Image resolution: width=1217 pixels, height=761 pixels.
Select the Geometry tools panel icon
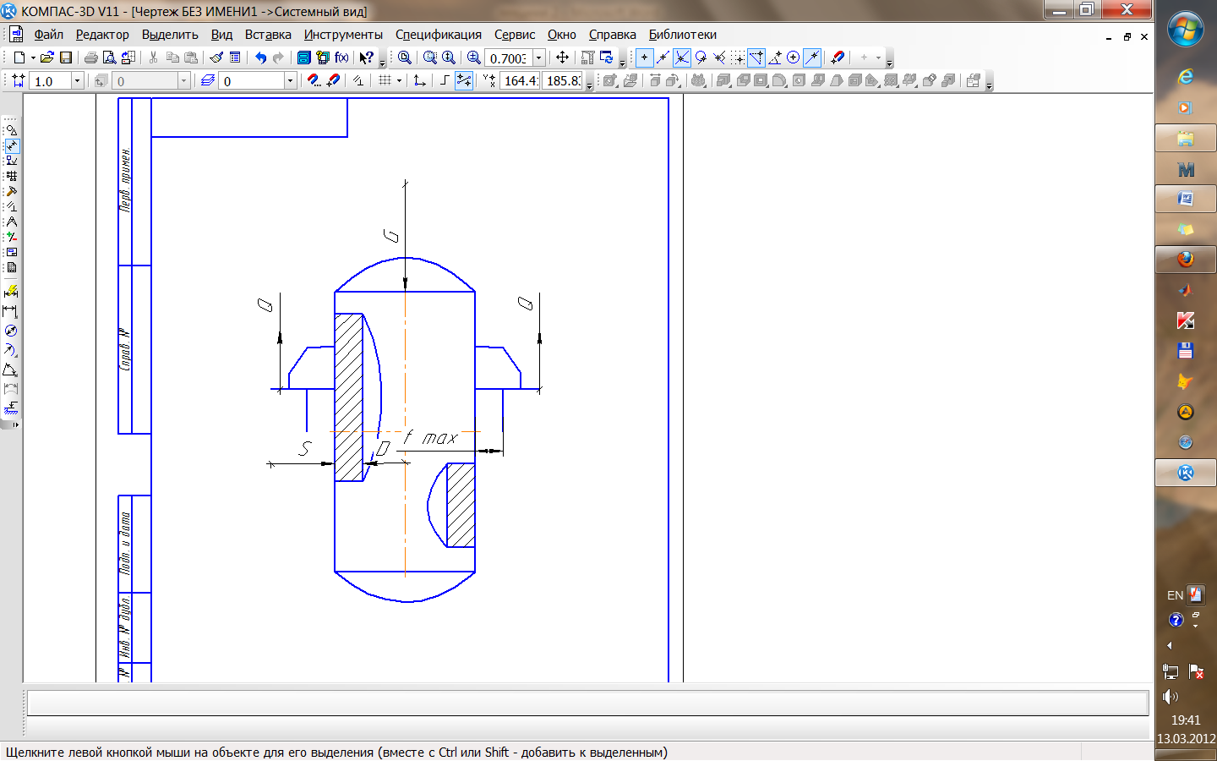(11, 130)
